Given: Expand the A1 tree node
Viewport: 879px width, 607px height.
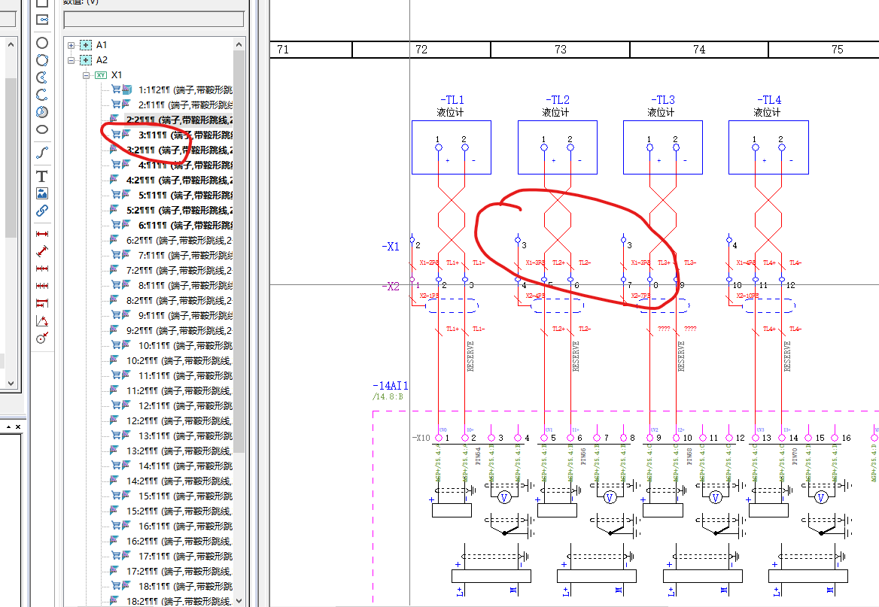Looking at the screenshot, I should coord(71,45).
